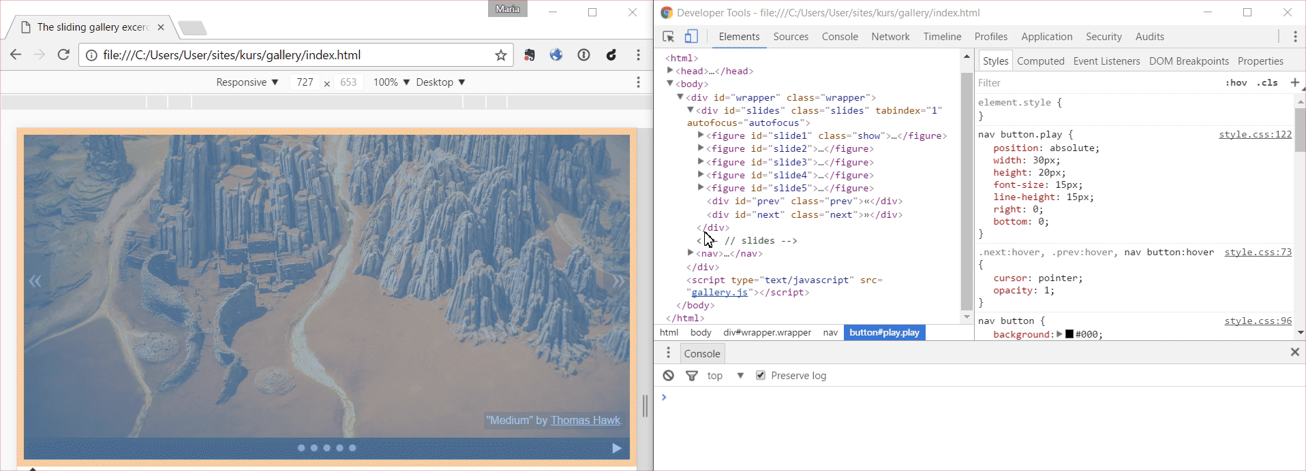Open the style.css:122 source link

pos(1255,135)
